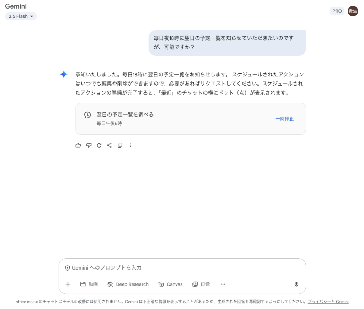Click the microphone icon in prompt box
The width and height of the screenshot is (364, 309).
click(296, 284)
